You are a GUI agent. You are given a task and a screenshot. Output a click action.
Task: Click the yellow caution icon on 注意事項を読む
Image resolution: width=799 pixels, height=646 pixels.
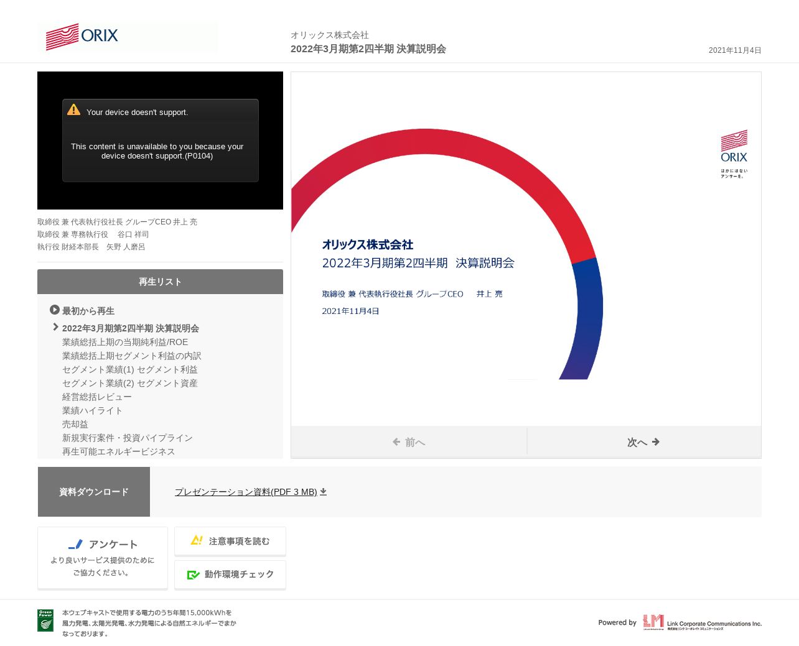[x=197, y=540]
